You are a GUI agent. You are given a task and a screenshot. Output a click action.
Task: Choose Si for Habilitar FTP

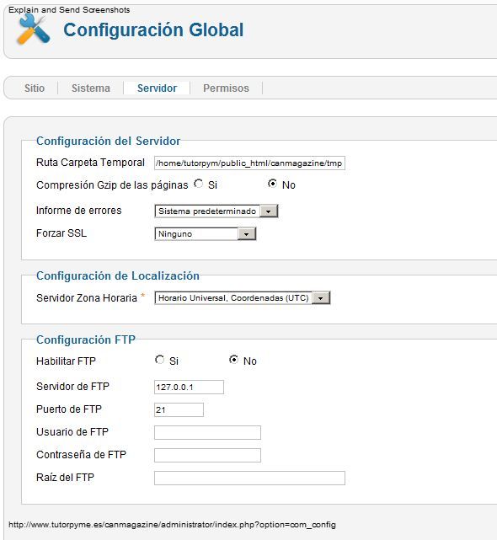tap(159, 360)
